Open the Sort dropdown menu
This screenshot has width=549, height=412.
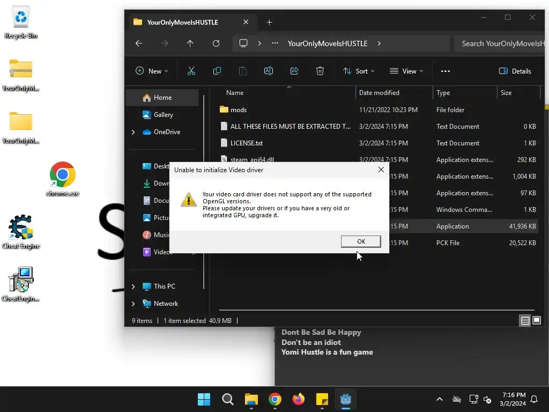click(x=359, y=71)
